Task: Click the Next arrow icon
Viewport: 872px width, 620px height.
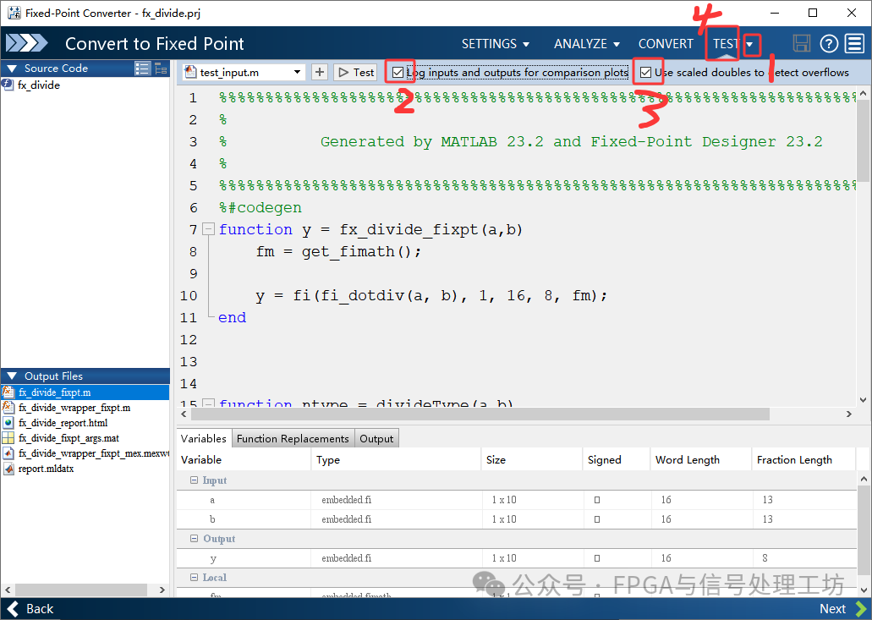Action: [860, 609]
